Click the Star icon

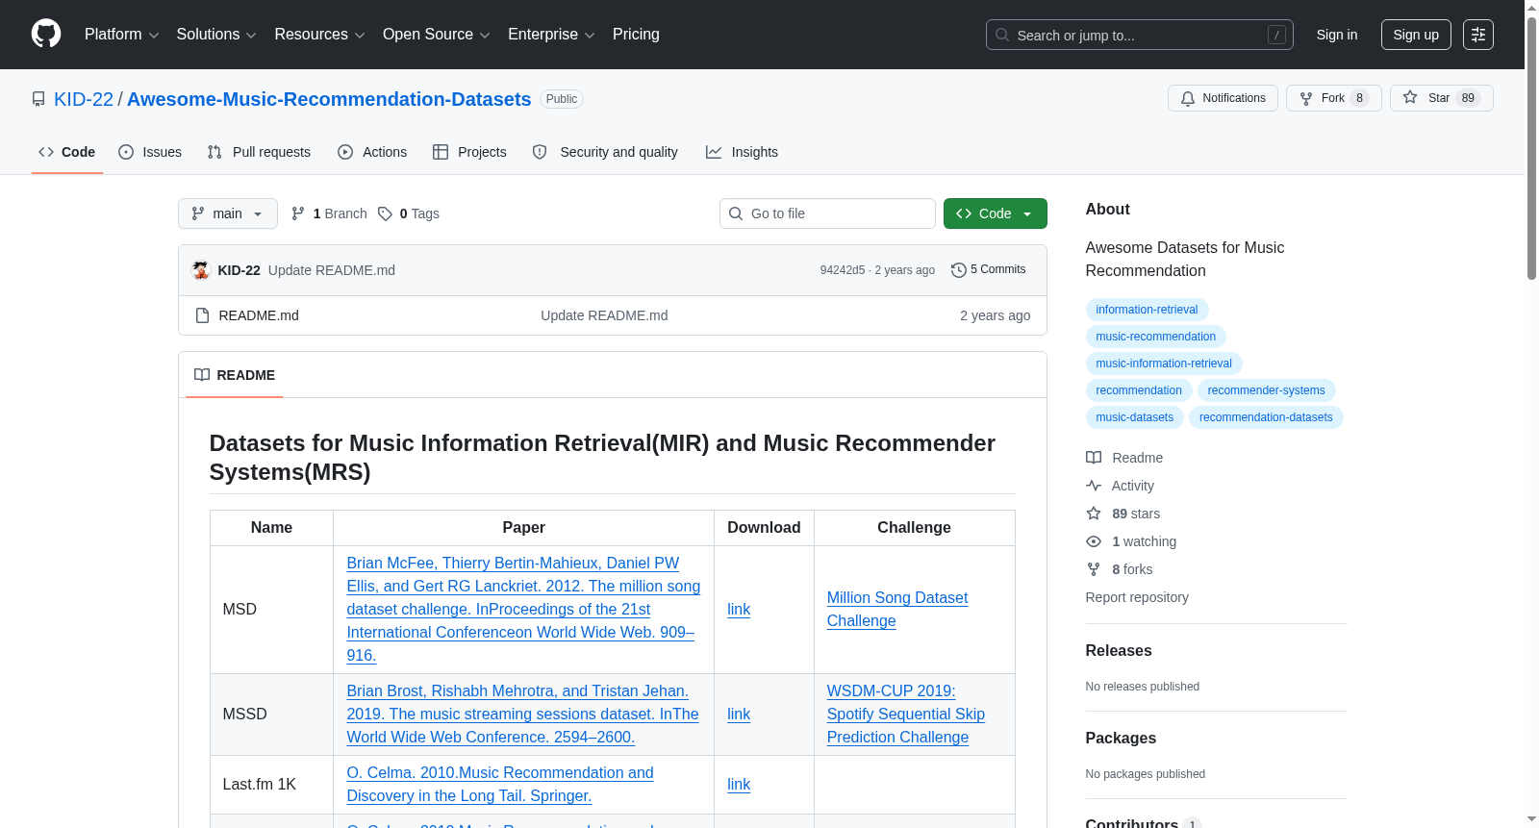click(1410, 97)
